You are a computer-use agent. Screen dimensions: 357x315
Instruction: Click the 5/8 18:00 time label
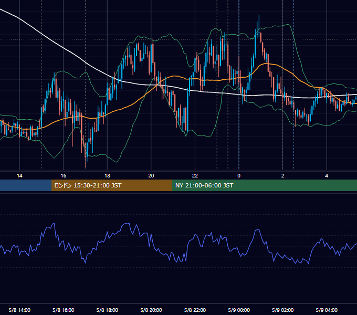tap(107, 310)
